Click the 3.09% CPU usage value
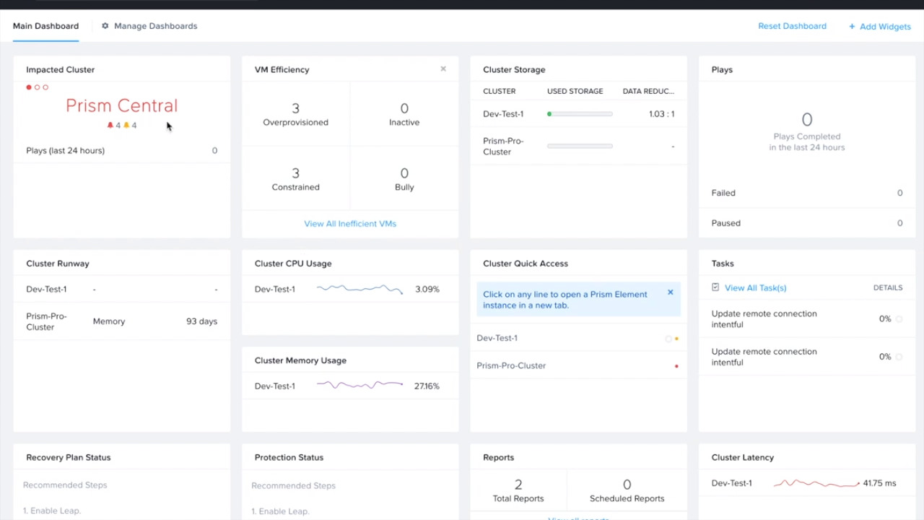924x520 pixels. (x=427, y=289)
